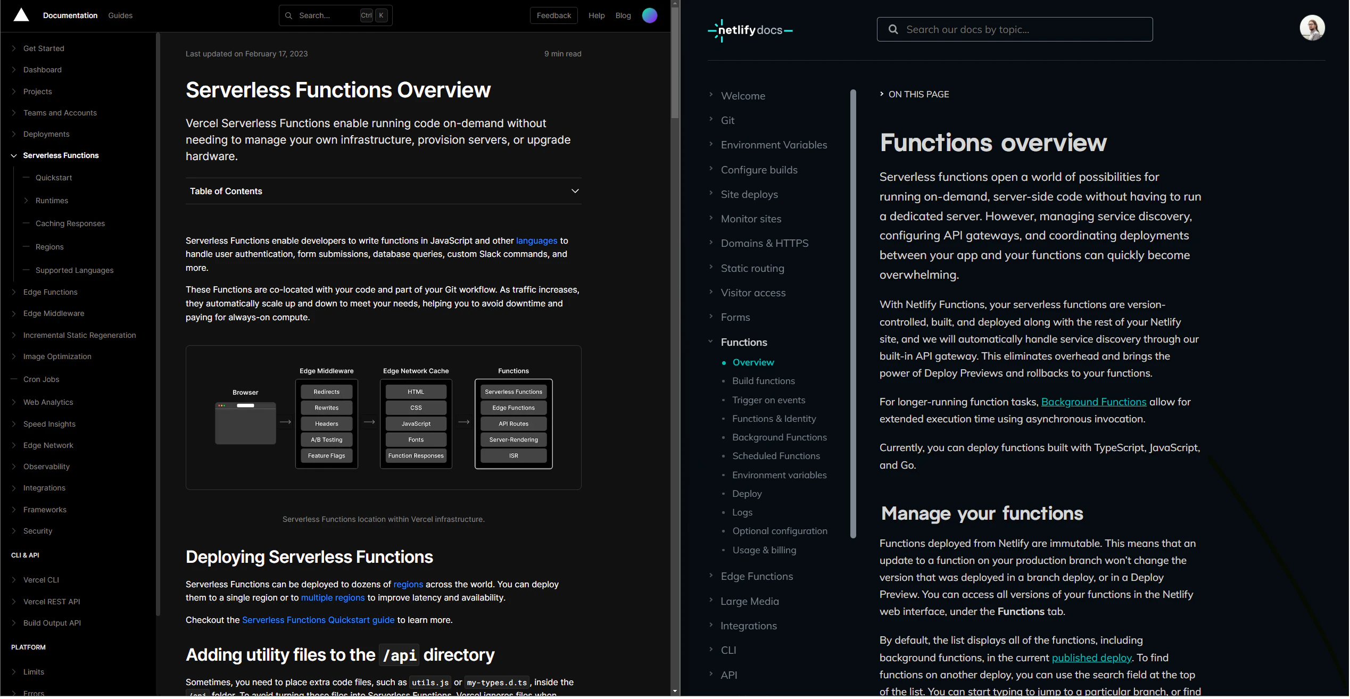Click inside the Vercel Search field
This screenshot has width=1350, height=699.
click(x=336, y=15)
